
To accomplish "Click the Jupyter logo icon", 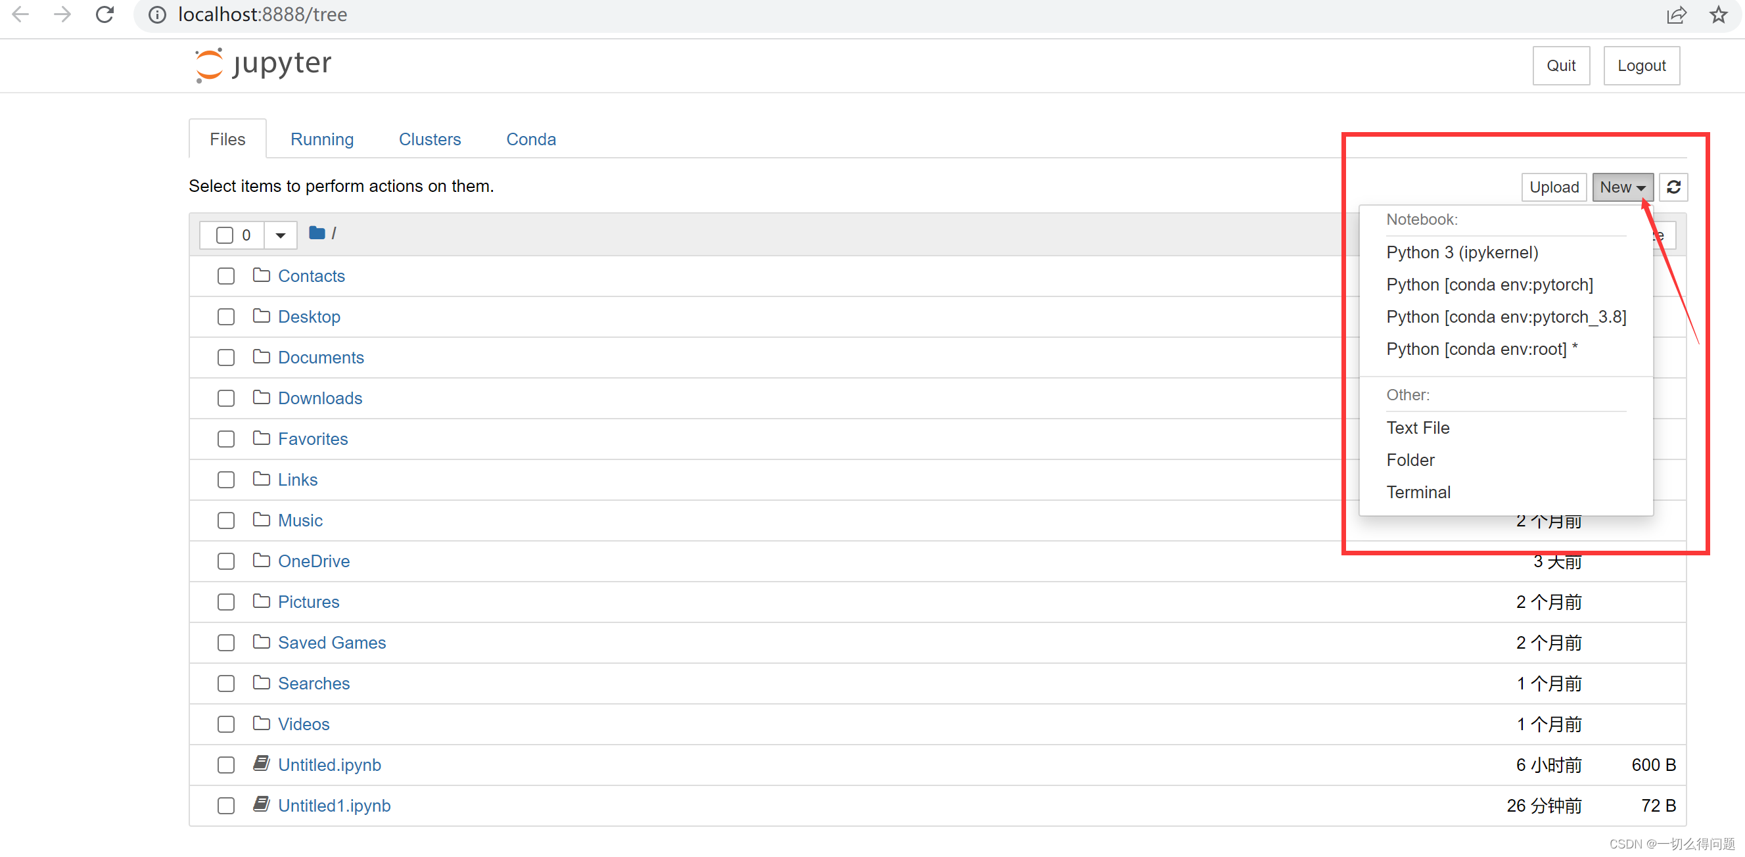I will [x=208, y=65].
